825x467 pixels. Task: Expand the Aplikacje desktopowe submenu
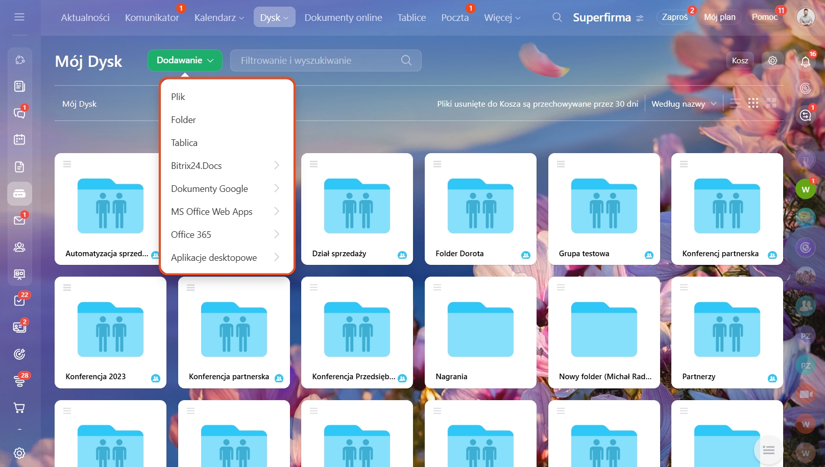[x=227, y=257]
